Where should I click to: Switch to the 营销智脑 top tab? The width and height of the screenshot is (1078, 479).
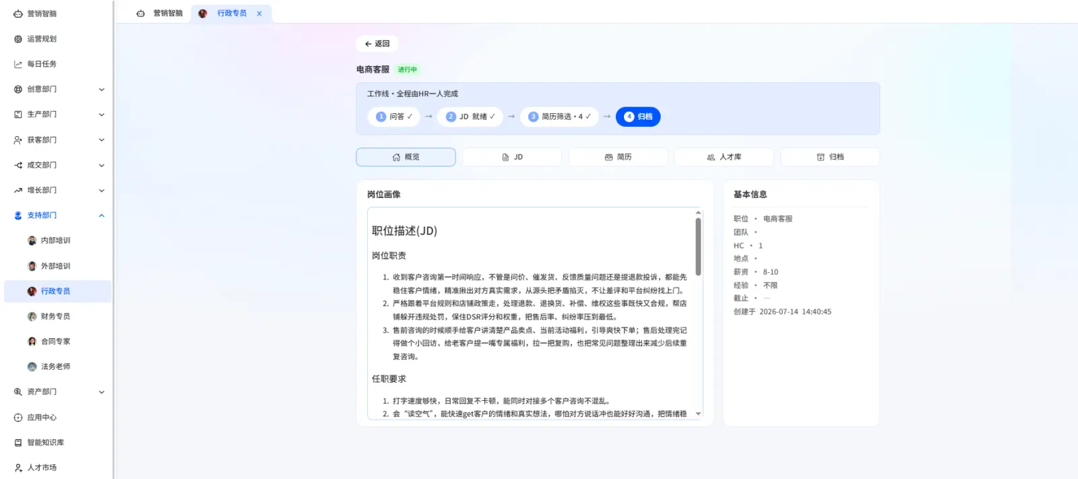pos(160,13)
